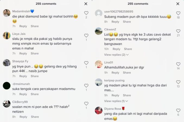Tap heart on Lina01's Alhamdulillah comment

178,64
